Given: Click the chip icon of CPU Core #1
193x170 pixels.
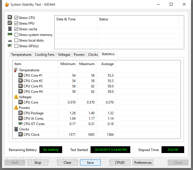Looking at the screenshot, I should click(x=20, y=75).
